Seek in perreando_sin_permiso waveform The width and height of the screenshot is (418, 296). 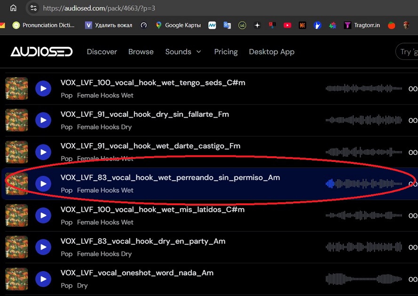click(363, 184)
